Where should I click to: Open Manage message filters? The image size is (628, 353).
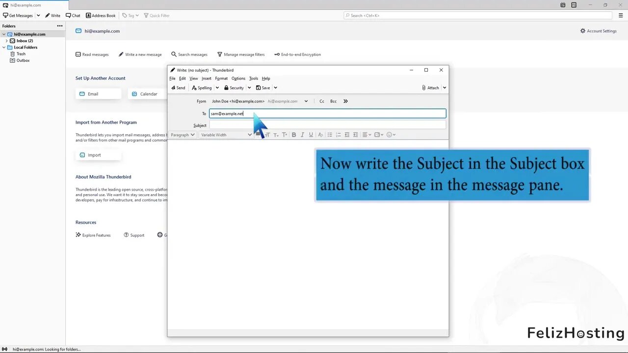pos(240,54)
